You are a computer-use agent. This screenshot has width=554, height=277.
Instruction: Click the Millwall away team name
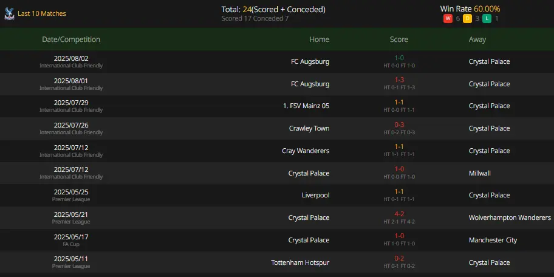(479, 173)
